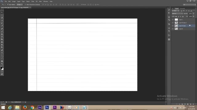
Task: Select the Healing Brush tool
Action: [2, 29]
